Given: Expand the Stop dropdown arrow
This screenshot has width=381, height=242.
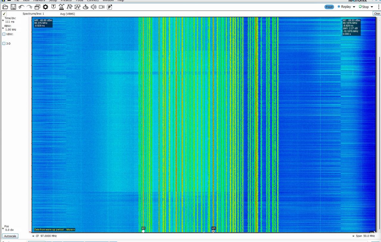Looking at the screenshot, I should click(372, 7).
